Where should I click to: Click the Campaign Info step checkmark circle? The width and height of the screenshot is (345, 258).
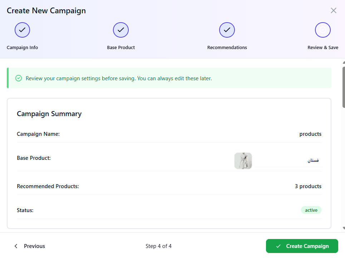[x=22, y=30]
